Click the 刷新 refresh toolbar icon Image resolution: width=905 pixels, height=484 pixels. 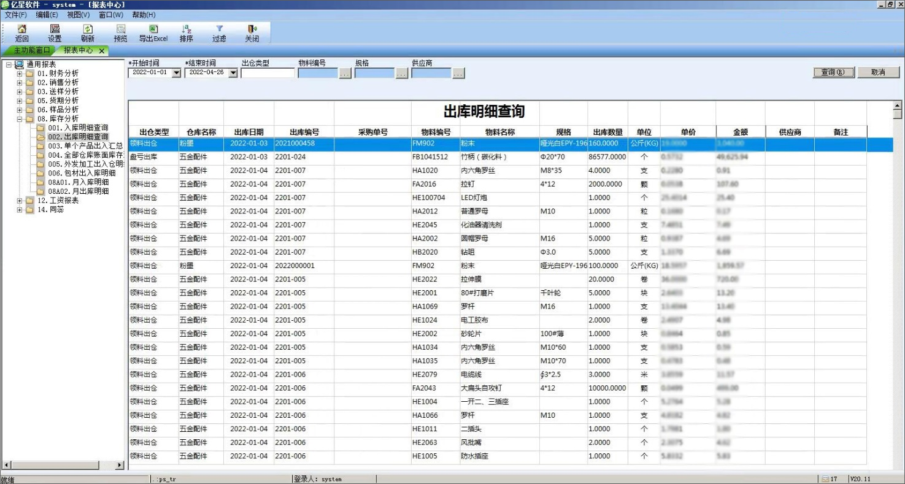tap(88, 29)
